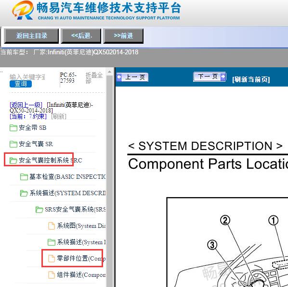Open the 返回上一级 link
The image size is (288, 287).
(26, 105)
